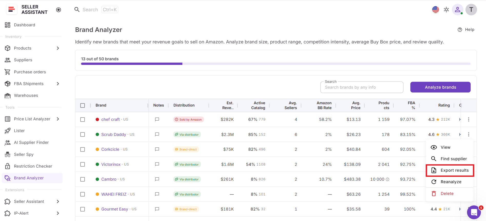Image resolution: width=486 pixels, height=221 pixels.
Task: Select the Scrub Daddy row checkbox
Action: 83,134
